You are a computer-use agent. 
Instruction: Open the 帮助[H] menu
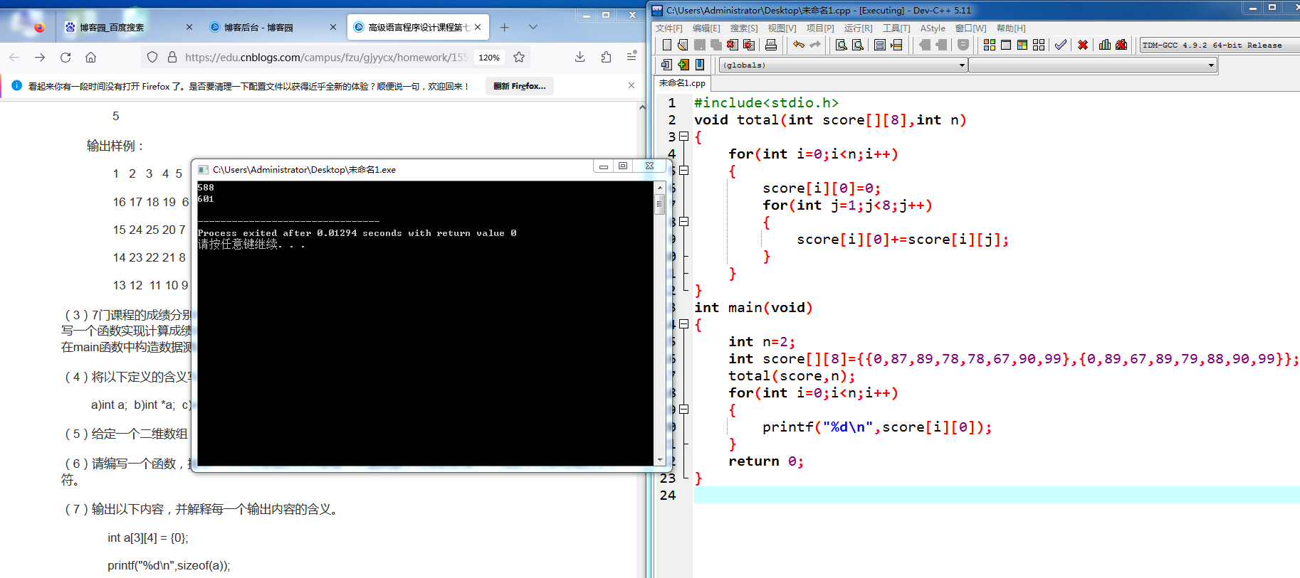[1011, 28]
